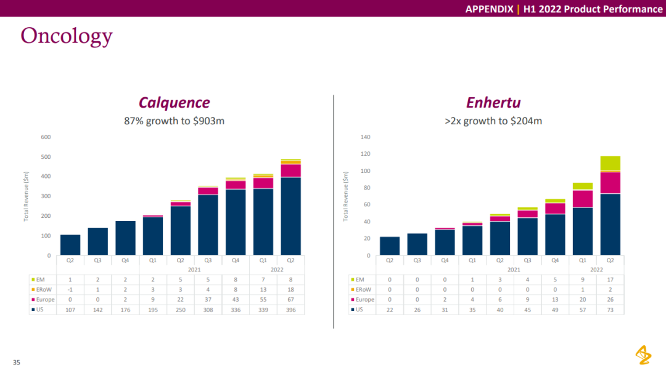Click Calquence US value 396
The width and height of the screenshot is (666, 373).
coord(291,310)
